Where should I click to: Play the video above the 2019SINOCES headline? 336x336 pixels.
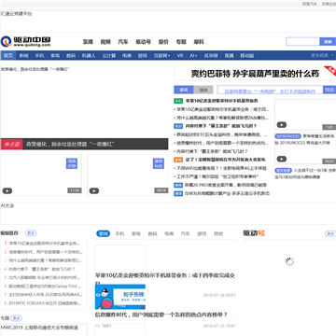click(x=282, y=125)
